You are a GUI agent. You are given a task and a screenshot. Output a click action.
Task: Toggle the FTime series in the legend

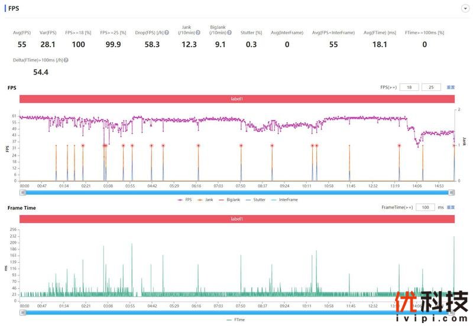coord(237,320)
